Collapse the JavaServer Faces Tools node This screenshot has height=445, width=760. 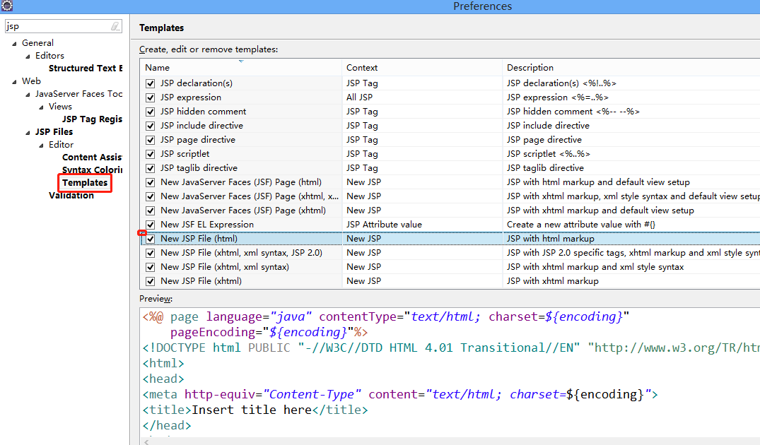click(28, 95)
